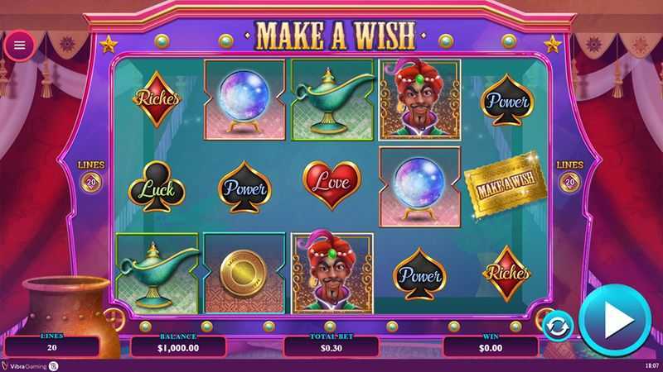This screenshot has height=372, width=663.
Task: Spin the reels with the play button
Action: (615, 320)
